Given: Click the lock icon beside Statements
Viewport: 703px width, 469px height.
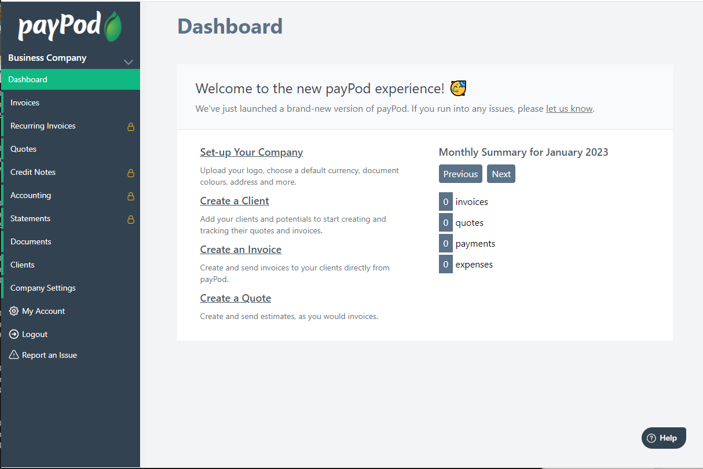Looking at the screenshot, I should click(x=131, y=219).
